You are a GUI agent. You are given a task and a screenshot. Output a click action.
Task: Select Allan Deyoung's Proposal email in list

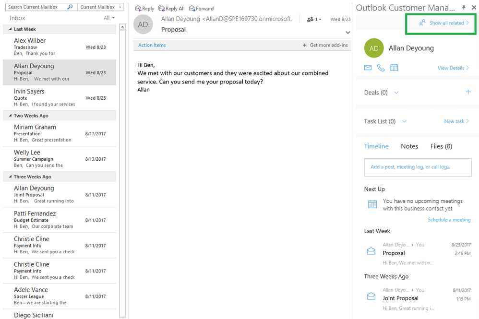point(60,72)
